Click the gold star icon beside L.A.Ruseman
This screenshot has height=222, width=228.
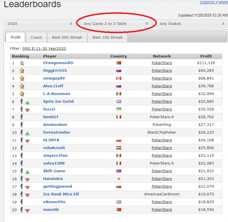(22, 94)
